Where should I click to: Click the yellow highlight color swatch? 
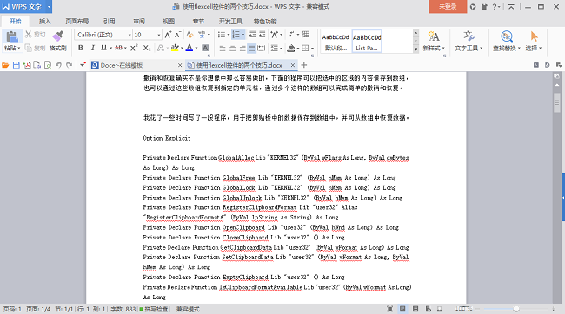(175, 48)
